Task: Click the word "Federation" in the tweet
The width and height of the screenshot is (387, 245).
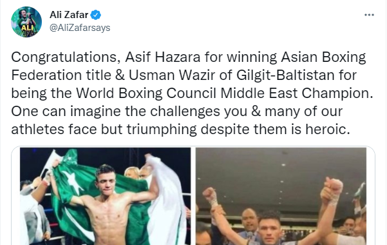Action: [46, 75]
